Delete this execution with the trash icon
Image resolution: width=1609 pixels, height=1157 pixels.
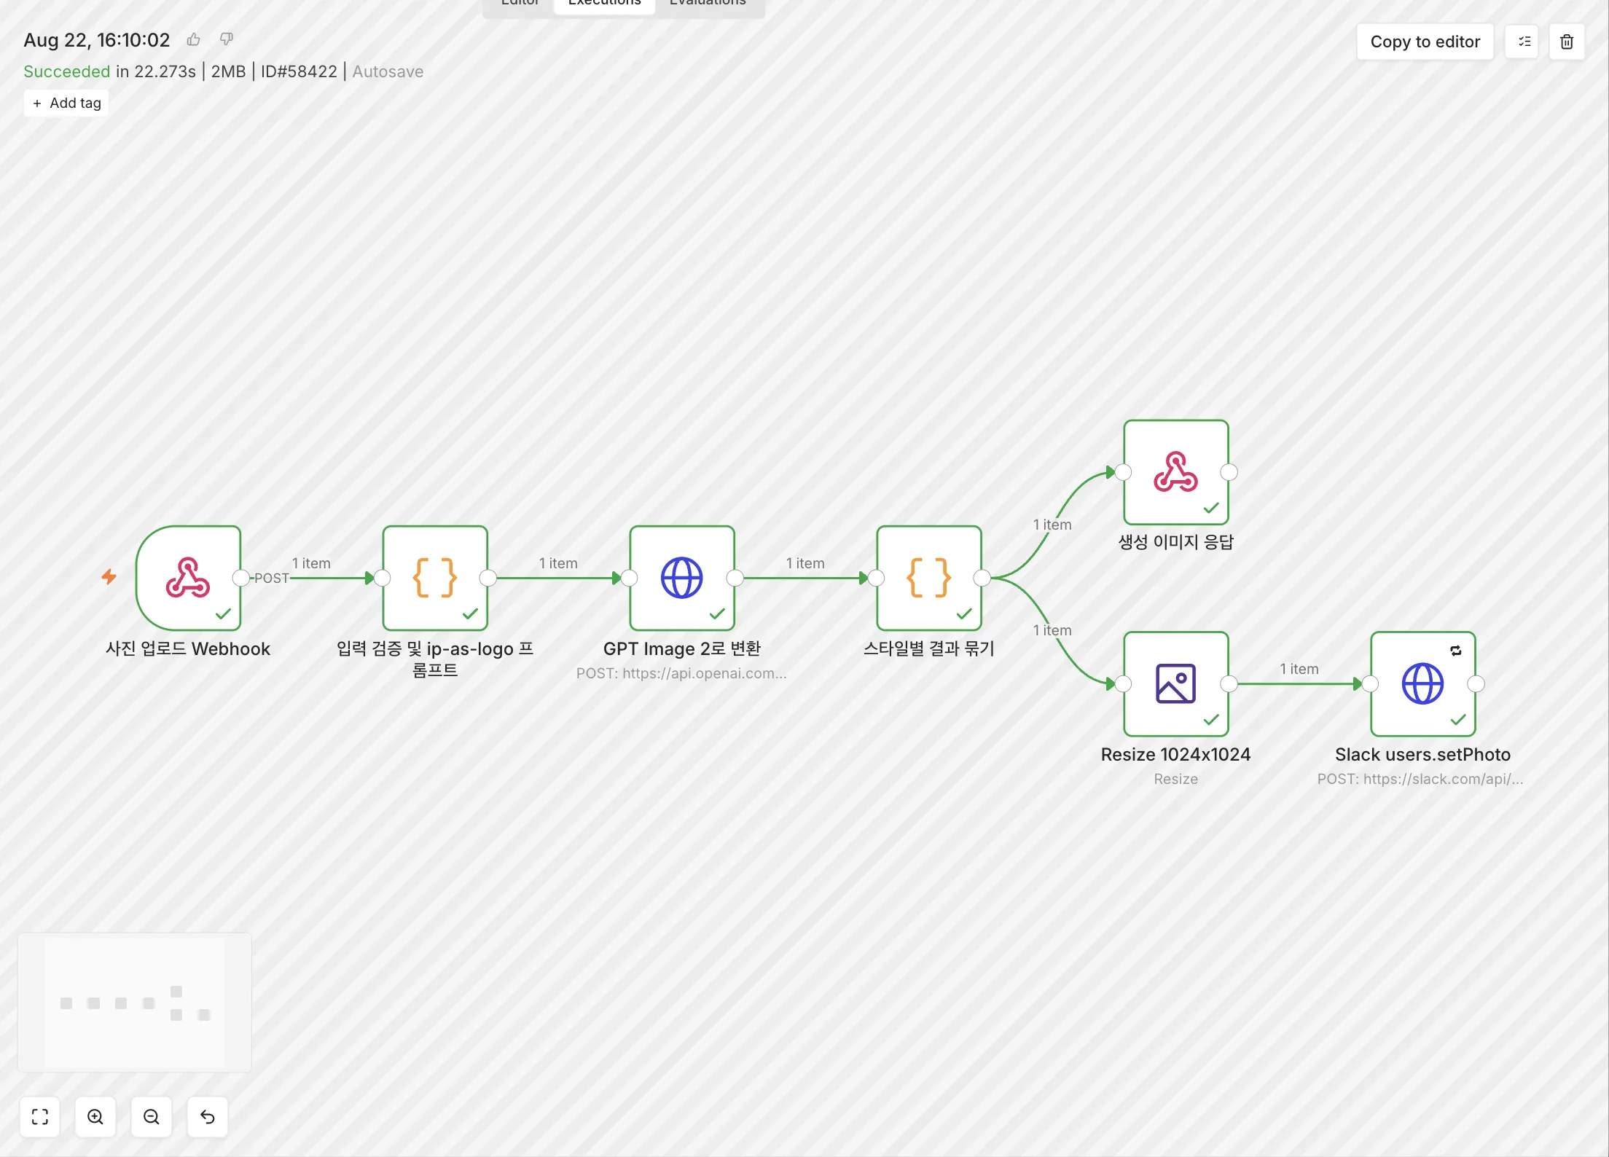1567,42
